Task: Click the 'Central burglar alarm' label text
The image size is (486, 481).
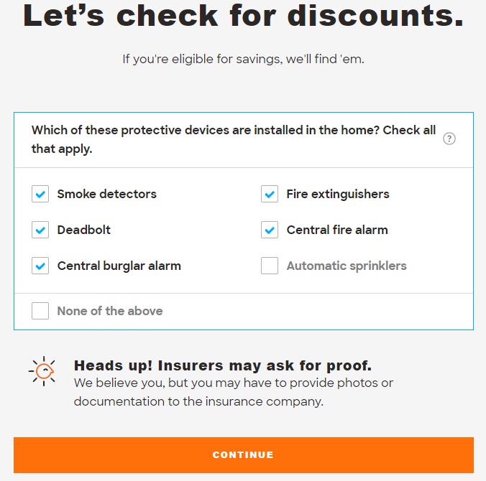Action: pos(119,266)
